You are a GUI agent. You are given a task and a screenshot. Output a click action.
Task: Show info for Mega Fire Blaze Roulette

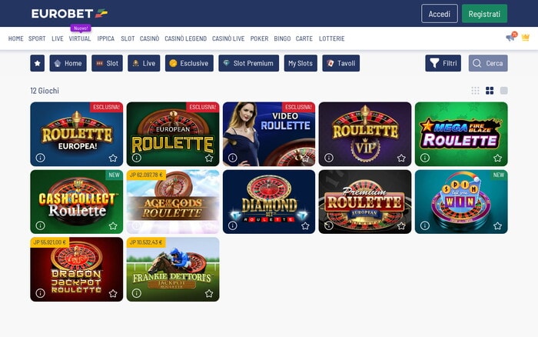coord(425,158)
